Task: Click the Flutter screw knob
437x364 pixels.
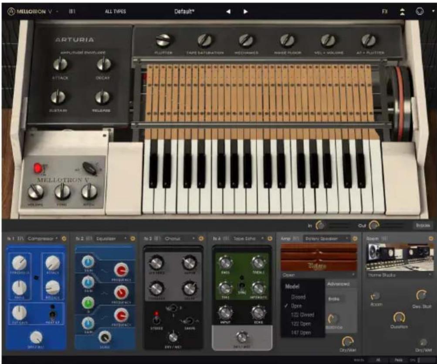Action: coord(163,41)
